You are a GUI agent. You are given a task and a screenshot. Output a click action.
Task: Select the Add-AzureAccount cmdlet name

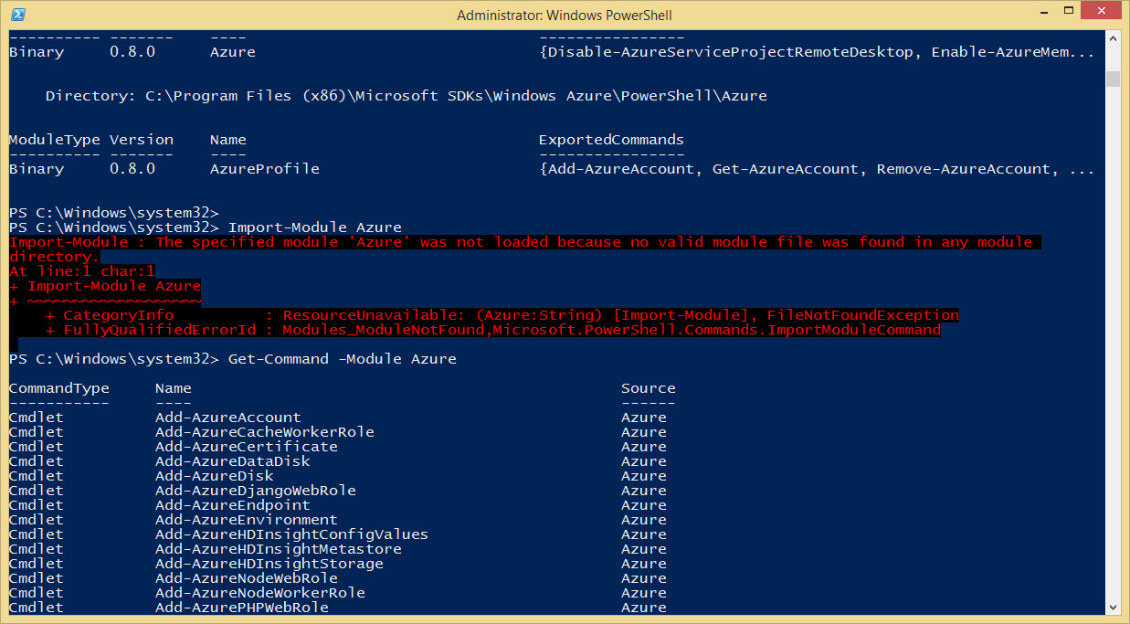228,418
